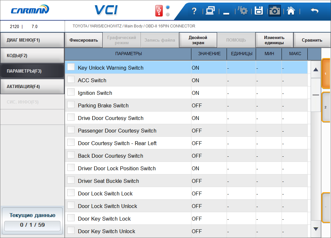Click the VCI label in header
This screenshot has width=331, height=238.
click(x=106, y=10)
